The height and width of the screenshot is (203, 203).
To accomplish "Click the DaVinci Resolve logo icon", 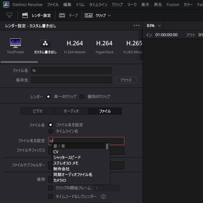I will 6,5.
